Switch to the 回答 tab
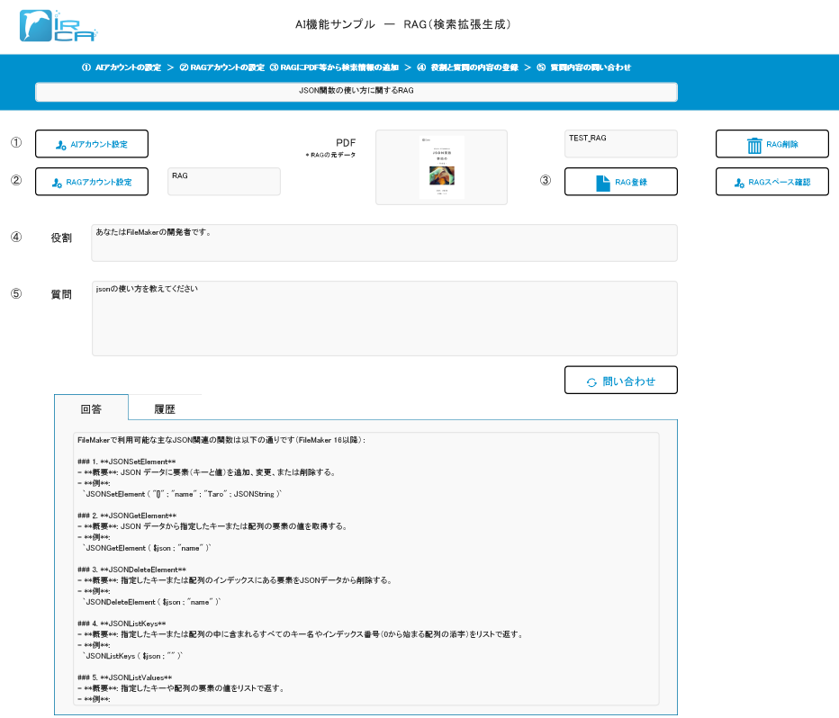839x718 pixels. [x=91, y=408]
